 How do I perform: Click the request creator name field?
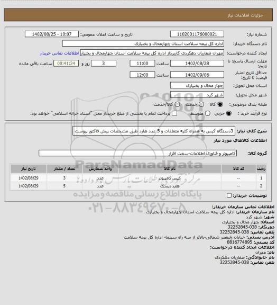pos(152,53)
